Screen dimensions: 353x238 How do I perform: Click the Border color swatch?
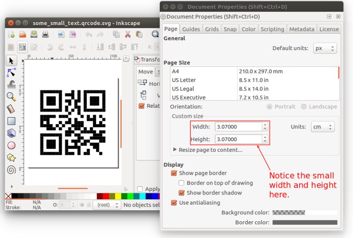(x=305, y=222)
